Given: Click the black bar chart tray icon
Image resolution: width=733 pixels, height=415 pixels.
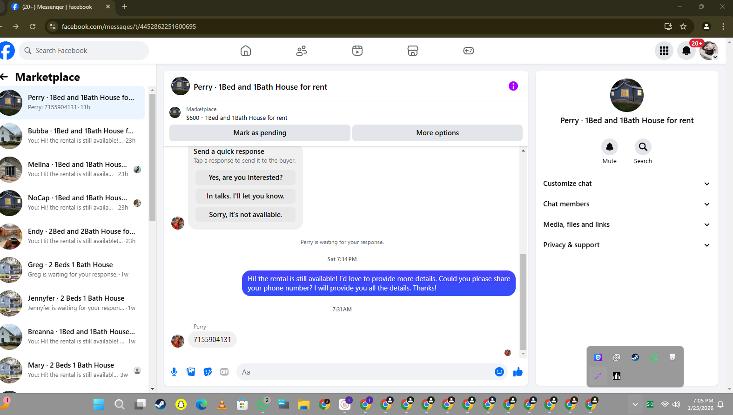Looking at the screenshot, I should (x=617, y=376).
